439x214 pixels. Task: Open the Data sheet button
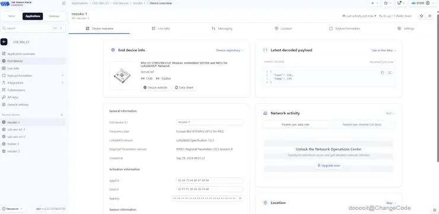(184, 87)
